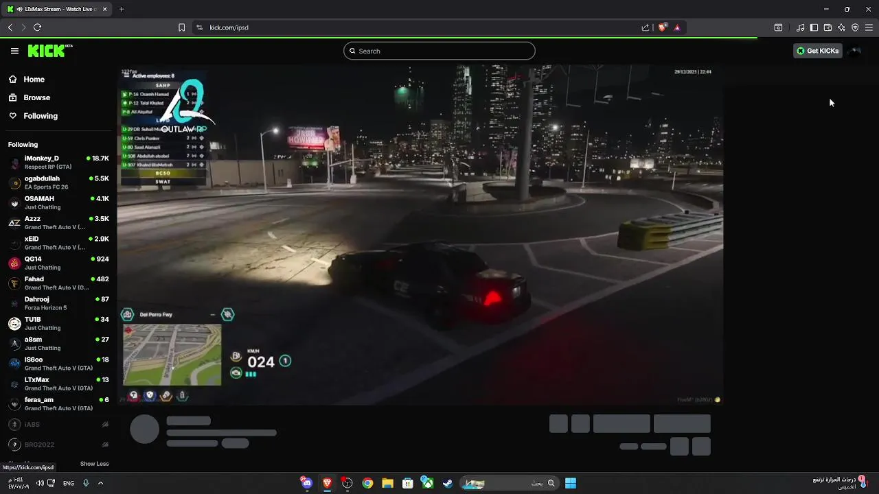The height and width of the screenshot is (494, 879).
Task: Open Brave Shields lion icon
Action: pos(663,27)
